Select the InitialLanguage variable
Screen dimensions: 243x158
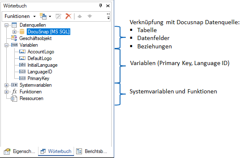(43, 65)
